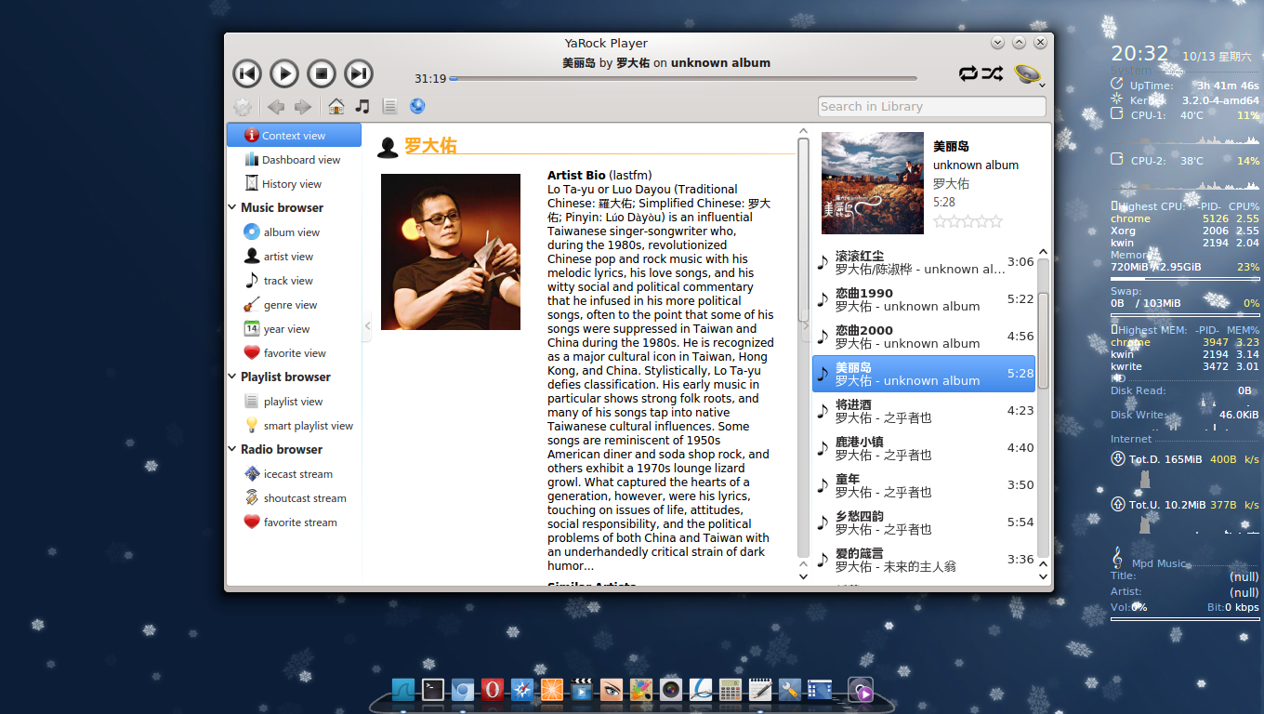Viewport: 1264px width, 714px height.
Task: Open the settings gear in the toolbar
Action: (x=242, y=107)
